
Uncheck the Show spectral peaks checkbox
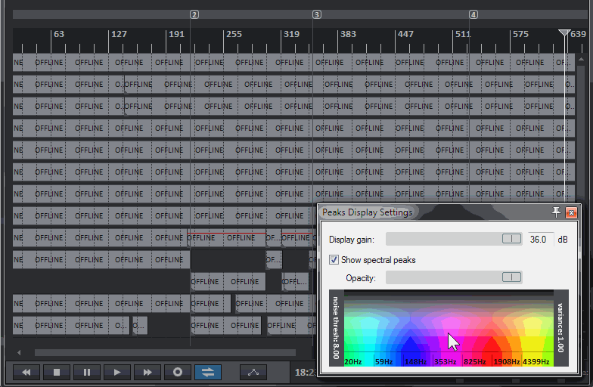pos(334,260)
